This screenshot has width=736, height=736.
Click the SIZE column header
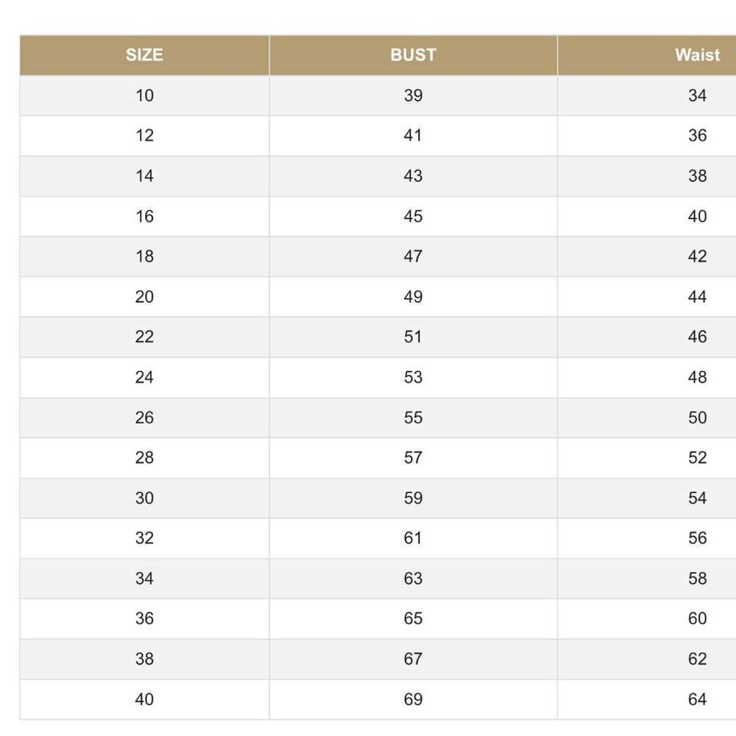(x=144, y=55)
